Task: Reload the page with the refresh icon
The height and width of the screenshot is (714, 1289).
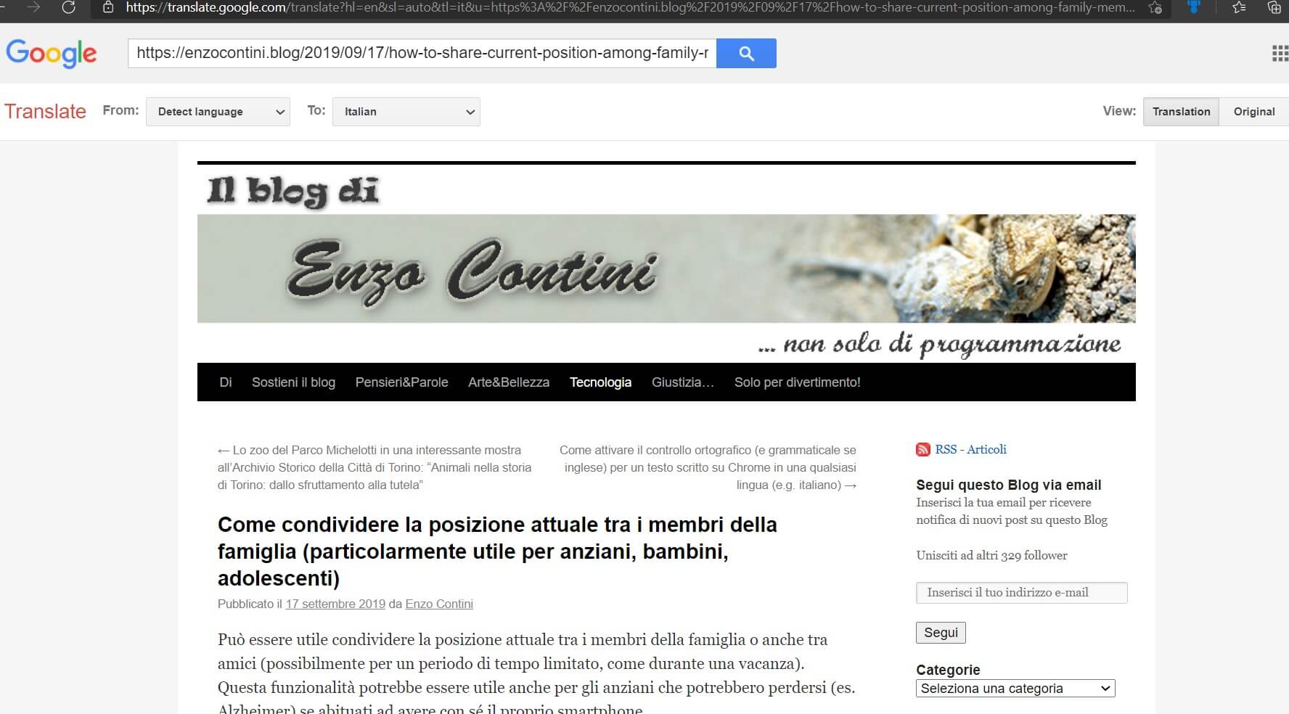Action: 68,8
